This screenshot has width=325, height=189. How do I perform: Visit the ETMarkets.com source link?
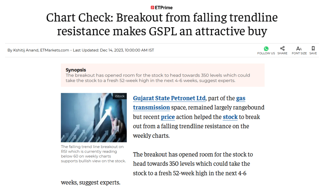click(55, 50)
